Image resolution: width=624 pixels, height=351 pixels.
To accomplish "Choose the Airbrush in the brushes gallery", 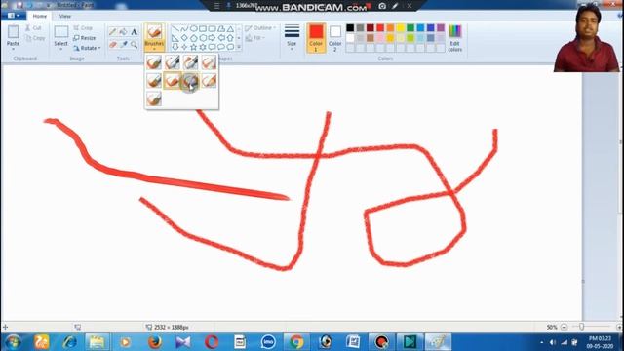I will [209, 62].
